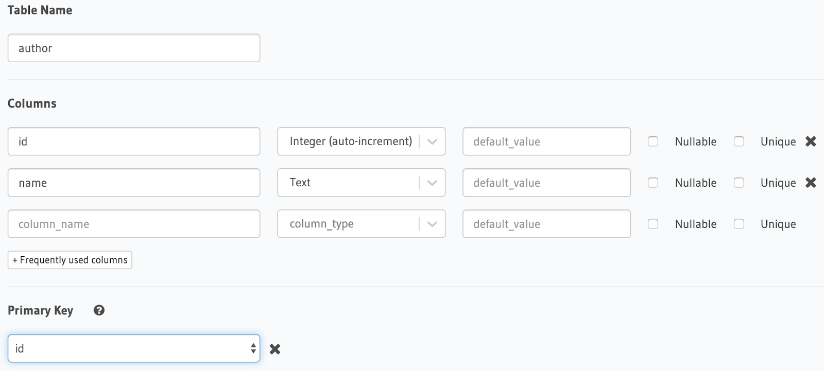Enable Nullable on the empty column row

pyautogui.click(x=653, y=224)
